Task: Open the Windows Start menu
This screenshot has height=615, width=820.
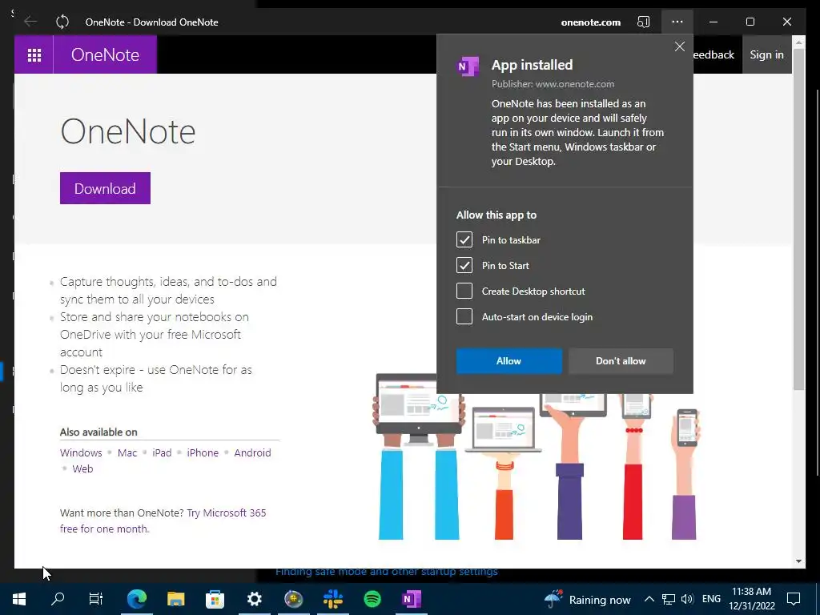Action: tap(19, 599)
